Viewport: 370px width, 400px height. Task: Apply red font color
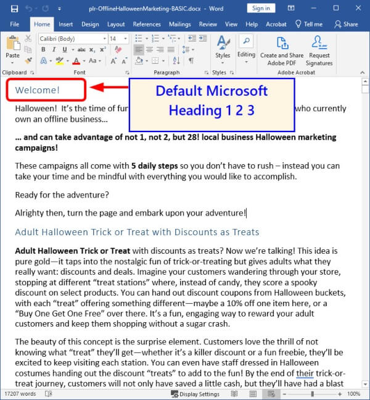click(76, 60)
